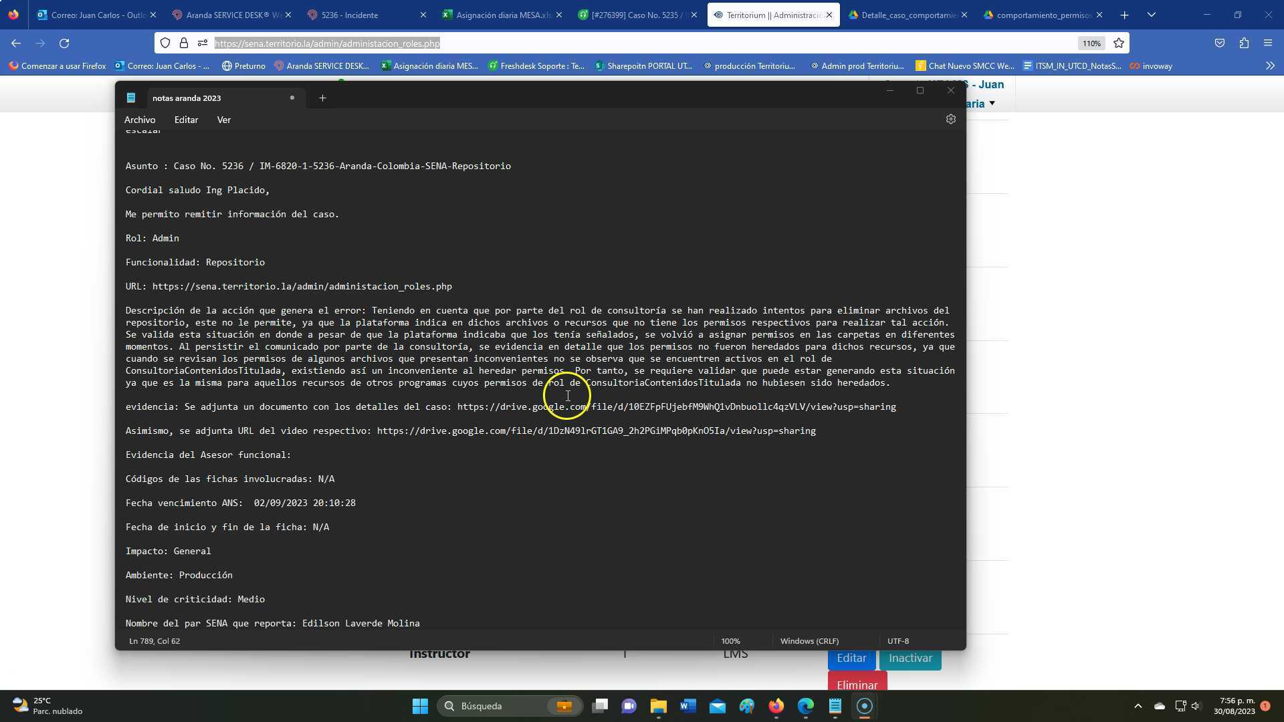Click the red Eliminar button
Screen dimensions: 1284x722
(857, 683)
